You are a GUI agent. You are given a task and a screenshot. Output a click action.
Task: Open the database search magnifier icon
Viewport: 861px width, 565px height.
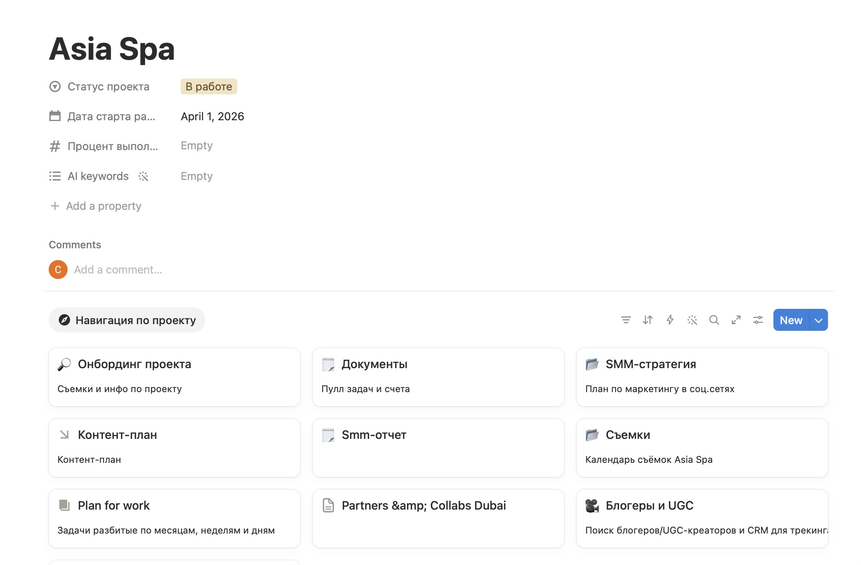pos(714,320)
